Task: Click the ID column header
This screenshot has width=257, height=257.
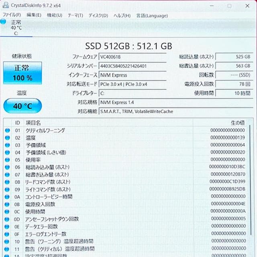Action: [x=18, y=123]
